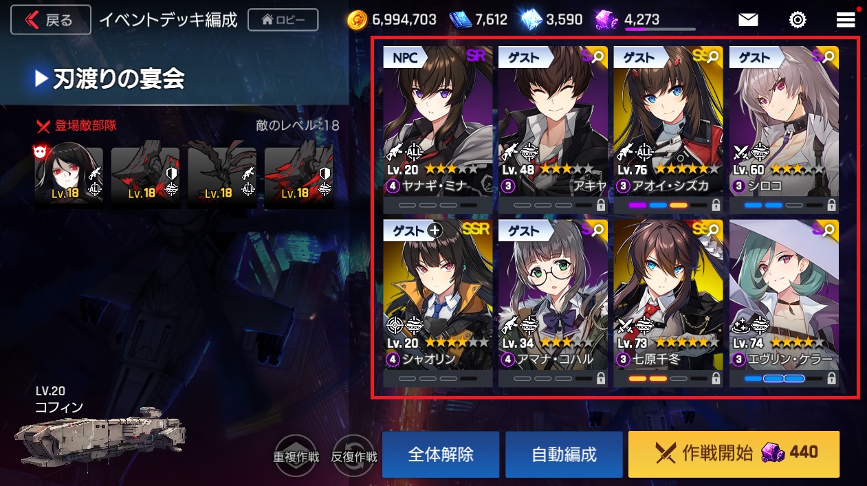
Task: Open the hamburger menu icon
Action: (x=846, y=20)
